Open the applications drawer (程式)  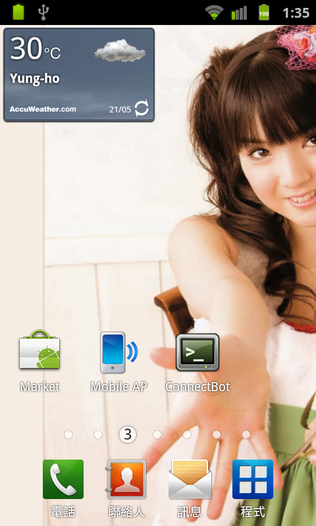(x=253, y=488)
